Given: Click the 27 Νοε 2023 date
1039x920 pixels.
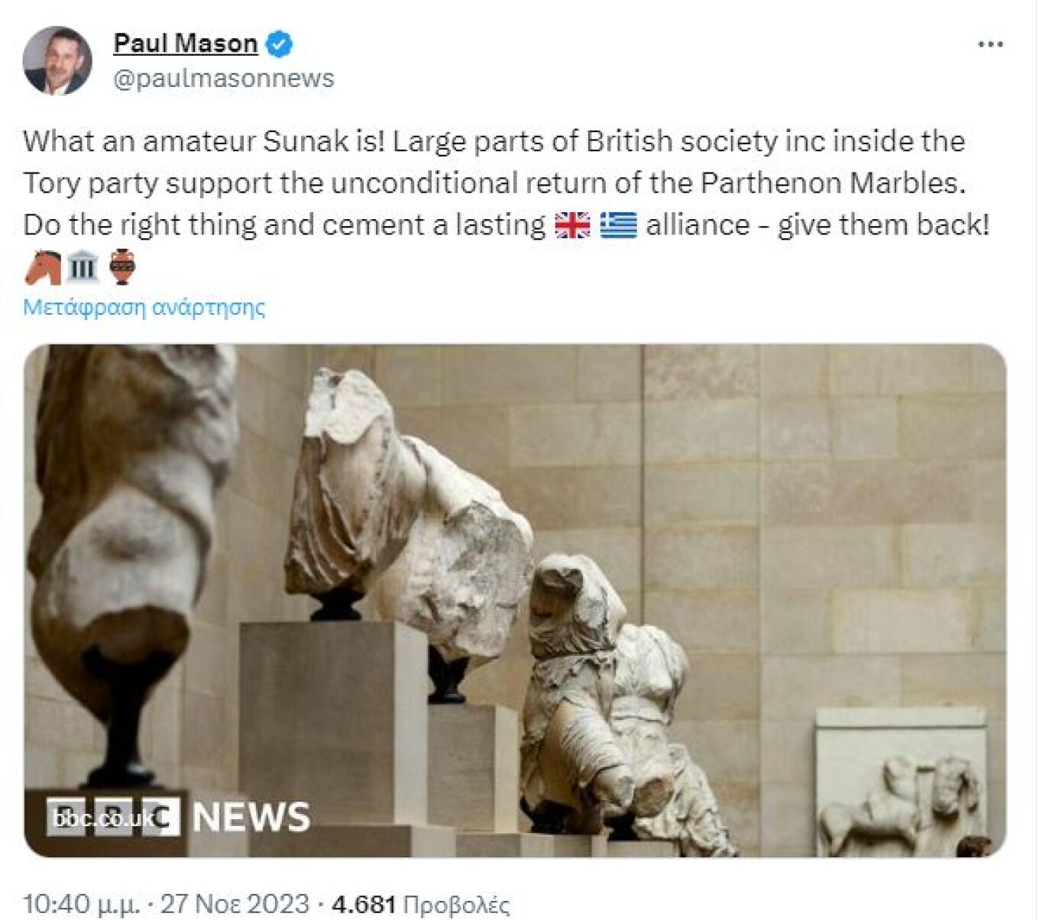Looking at the screenshot, I should pos(235,904).
